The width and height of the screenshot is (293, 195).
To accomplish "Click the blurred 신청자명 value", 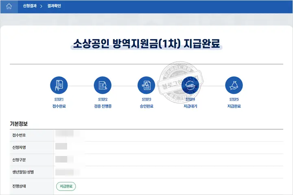I will 61,146.
